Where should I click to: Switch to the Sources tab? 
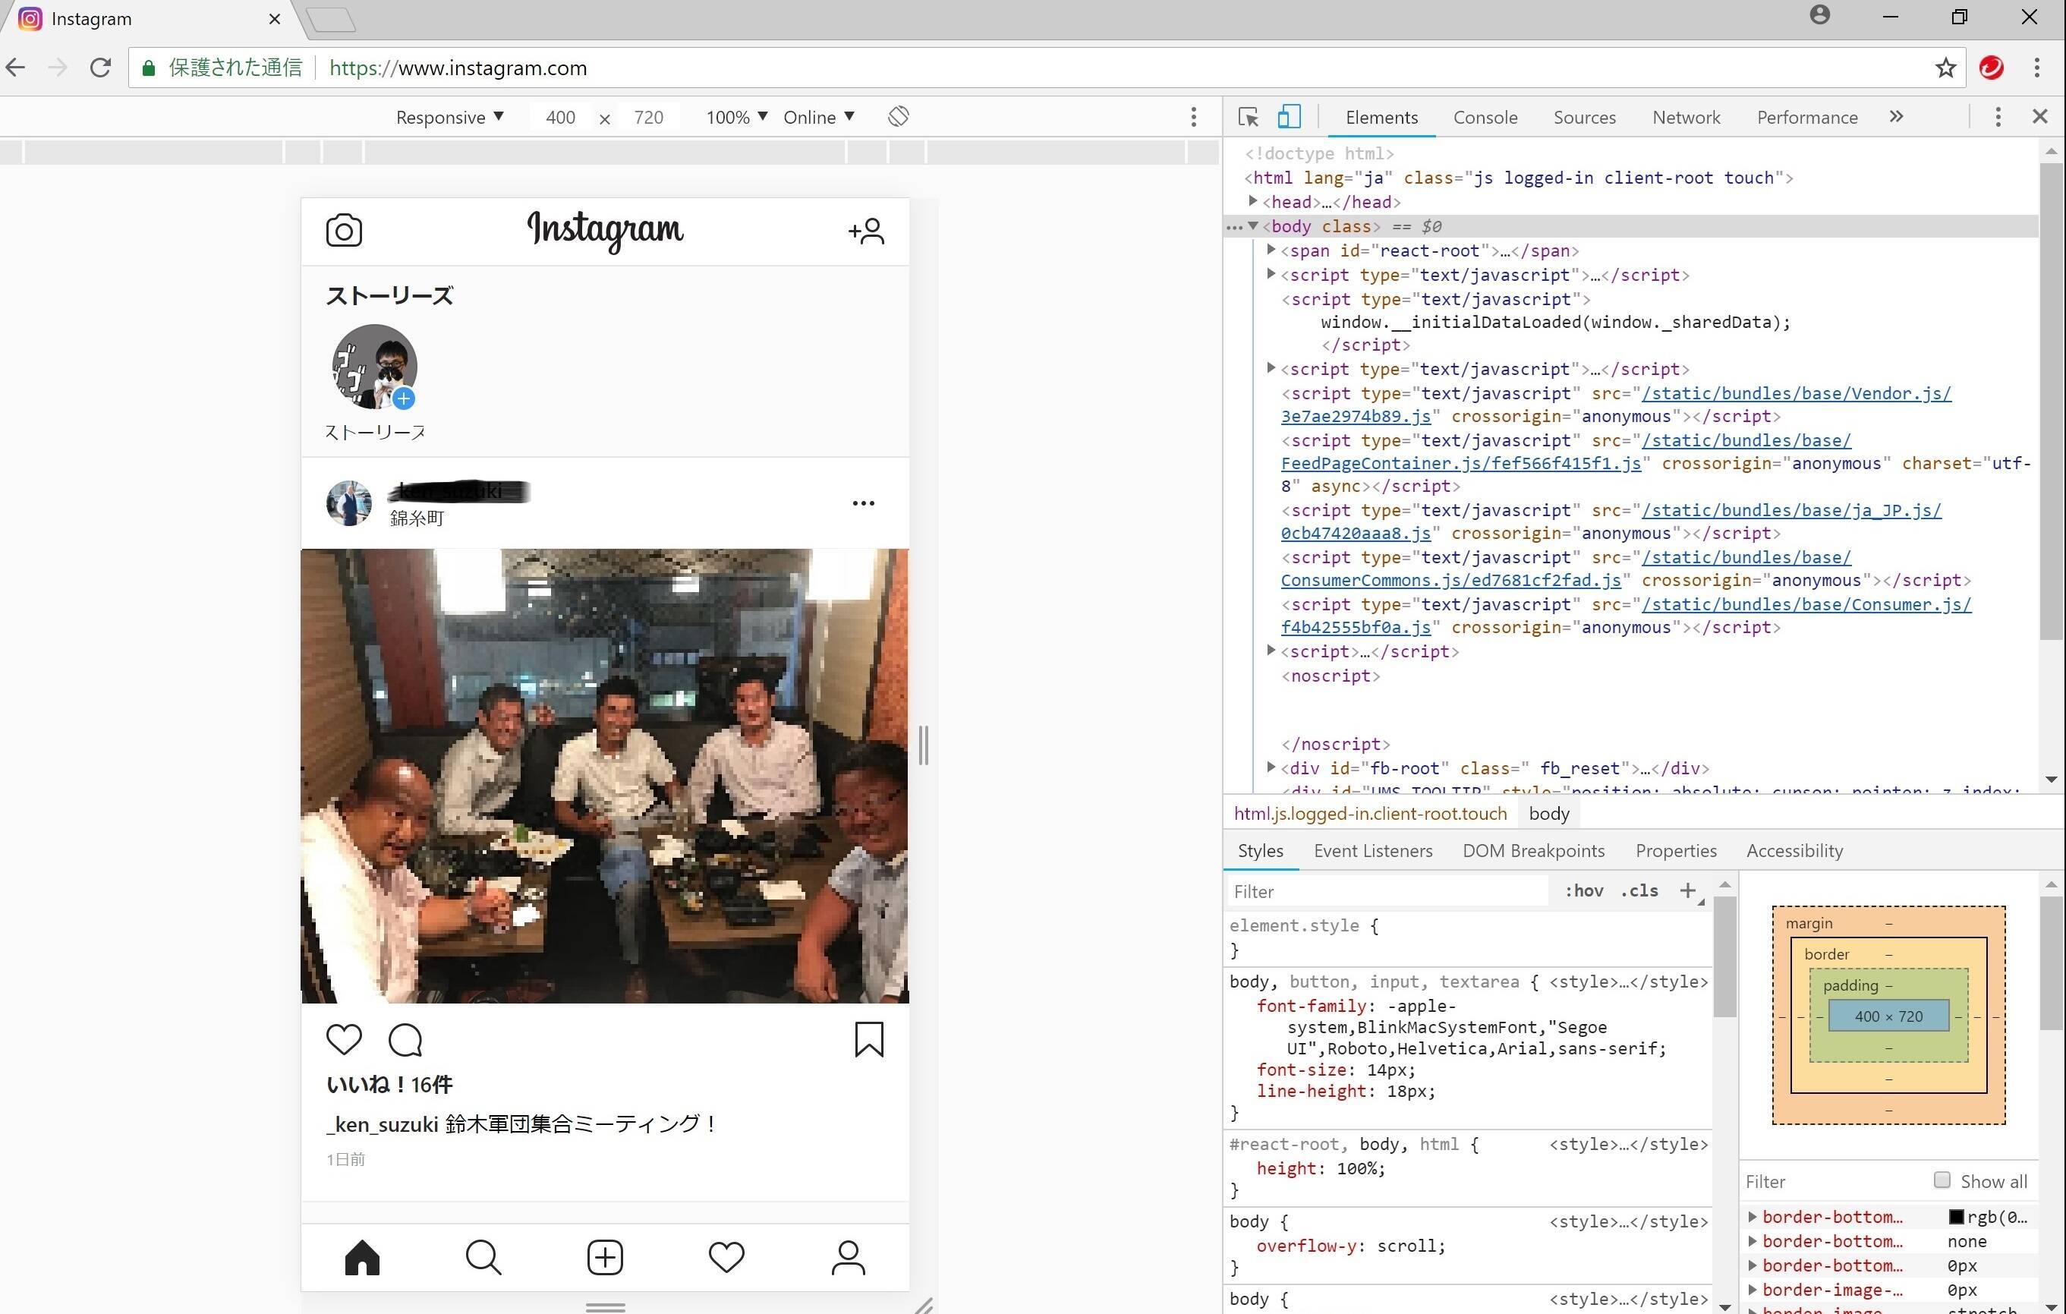click(x=1585, y=117)
